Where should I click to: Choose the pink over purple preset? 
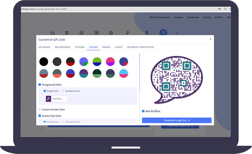(x=110, y=62)
